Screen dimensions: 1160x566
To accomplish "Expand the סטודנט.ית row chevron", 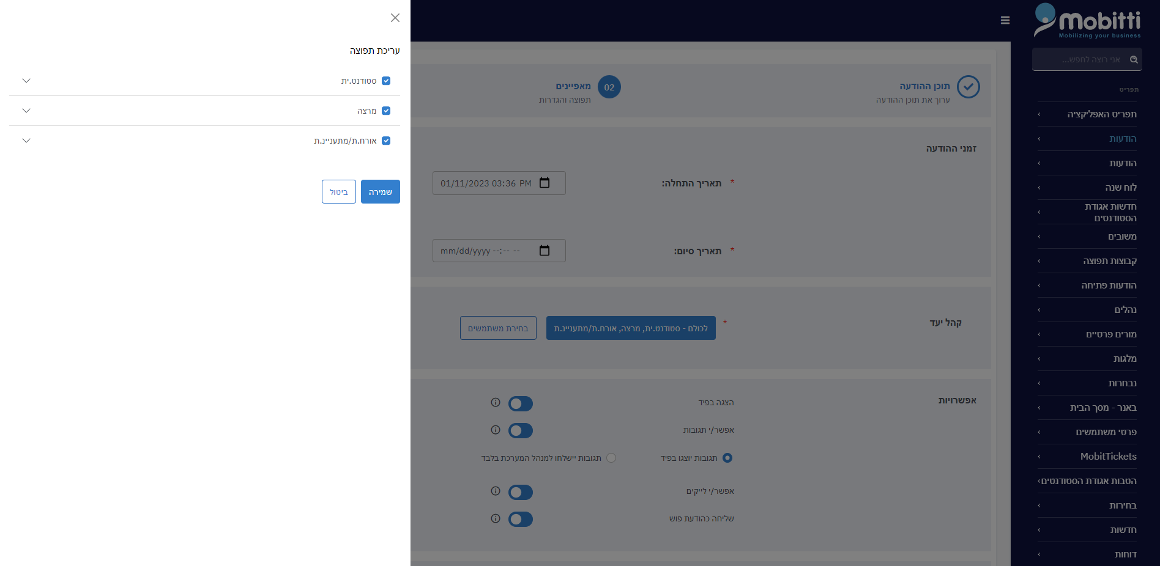I will (x=26, y=81).
